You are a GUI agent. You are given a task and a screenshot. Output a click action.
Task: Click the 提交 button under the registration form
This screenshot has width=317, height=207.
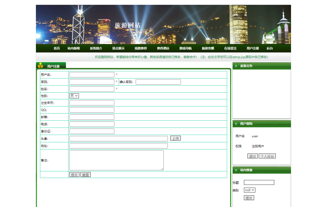pyautogui.click(x=74, y=174)
